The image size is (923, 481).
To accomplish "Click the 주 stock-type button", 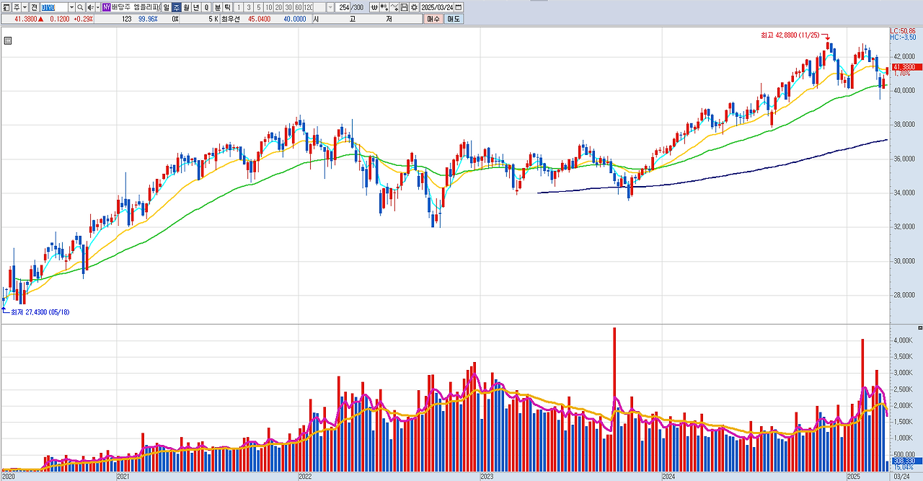I will pos(17,7).
